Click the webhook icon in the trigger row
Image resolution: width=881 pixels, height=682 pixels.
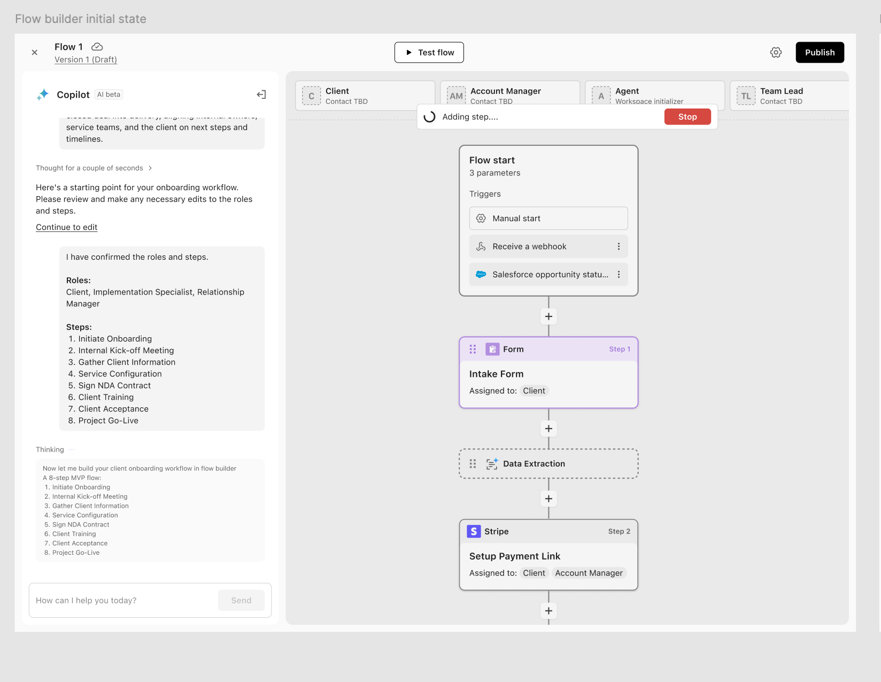481,246
